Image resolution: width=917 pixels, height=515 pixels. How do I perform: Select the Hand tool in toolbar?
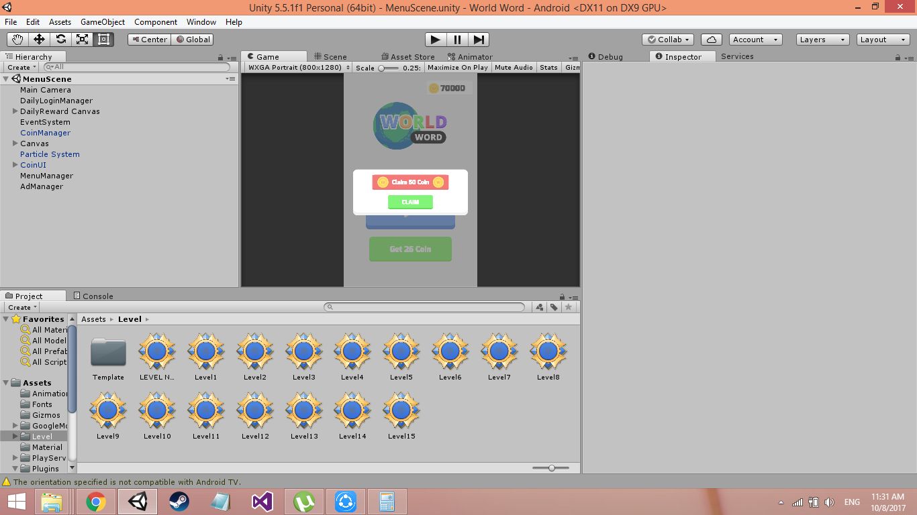point(17,40)
